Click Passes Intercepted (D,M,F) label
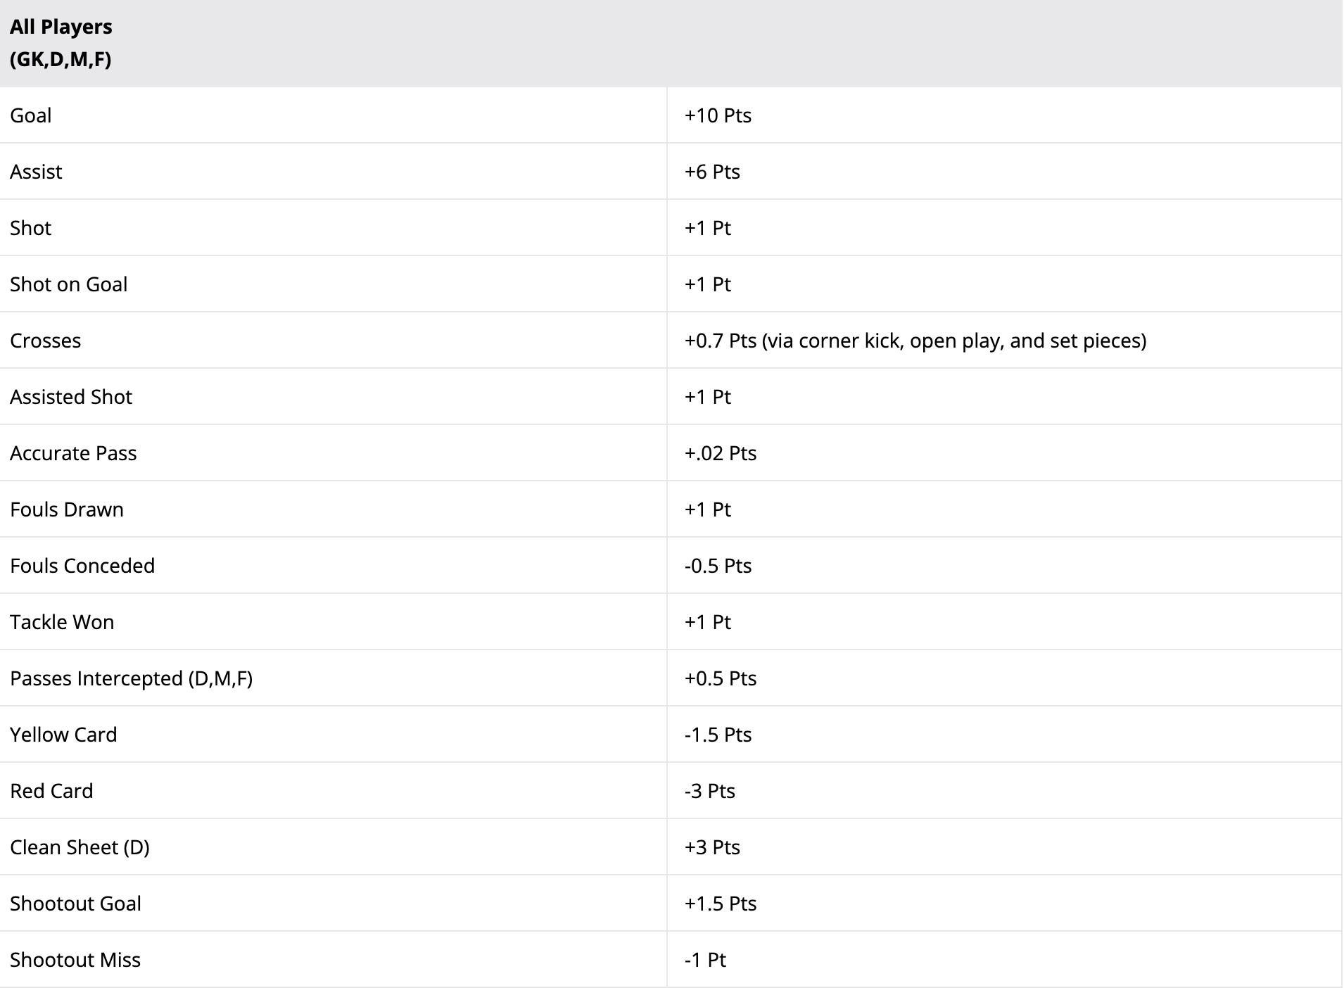Image resolution: width=1344 pixels, height=988 pixels. click(132, 678)
